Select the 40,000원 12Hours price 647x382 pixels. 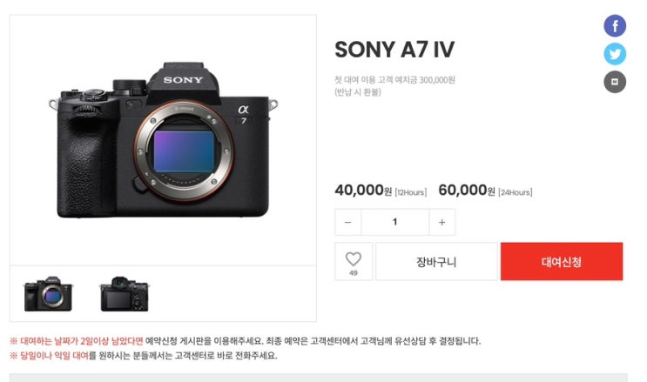click(x=381, y=191)
